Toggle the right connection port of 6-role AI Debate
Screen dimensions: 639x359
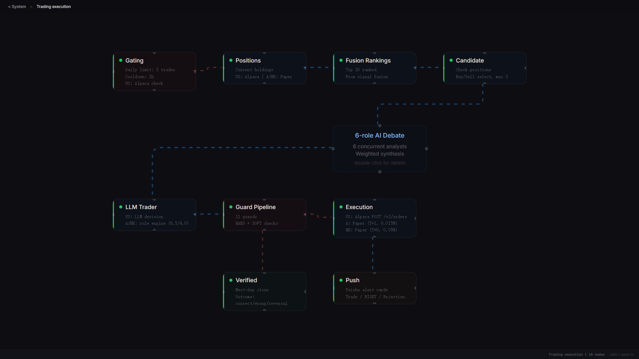pyautogui.click(x=426, y=149)
